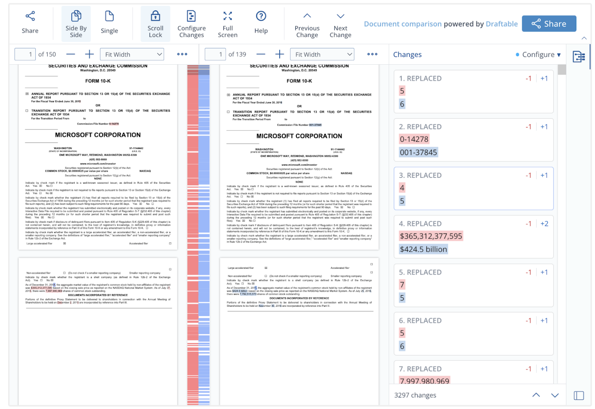The width and height of the screenshot is (595, 409).
Task: Open Configure Changes
Action: (191, 23)
